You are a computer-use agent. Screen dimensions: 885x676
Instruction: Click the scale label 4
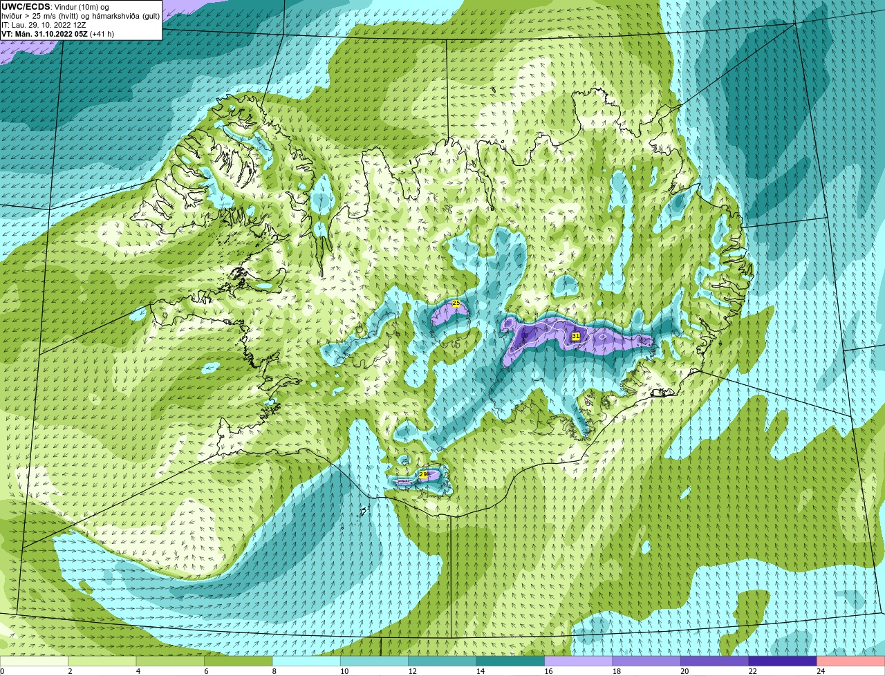tap(138, 671)
